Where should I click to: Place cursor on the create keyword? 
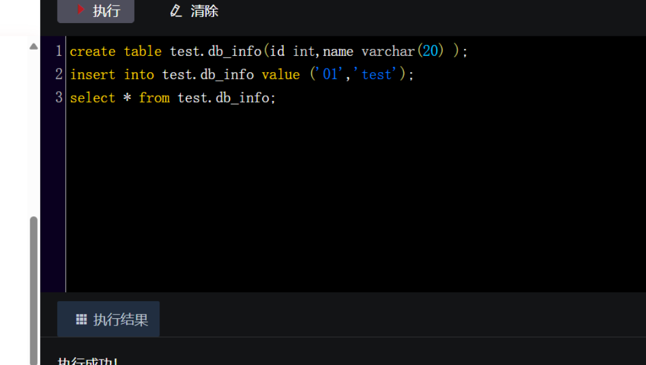coord(92,52)
